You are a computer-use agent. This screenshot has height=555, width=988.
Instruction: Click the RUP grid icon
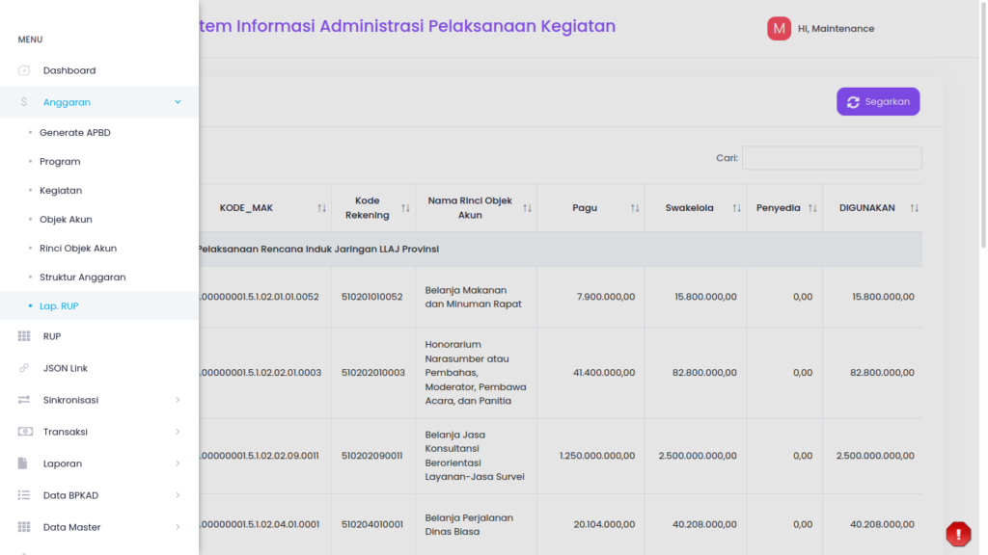coord(24,336)
